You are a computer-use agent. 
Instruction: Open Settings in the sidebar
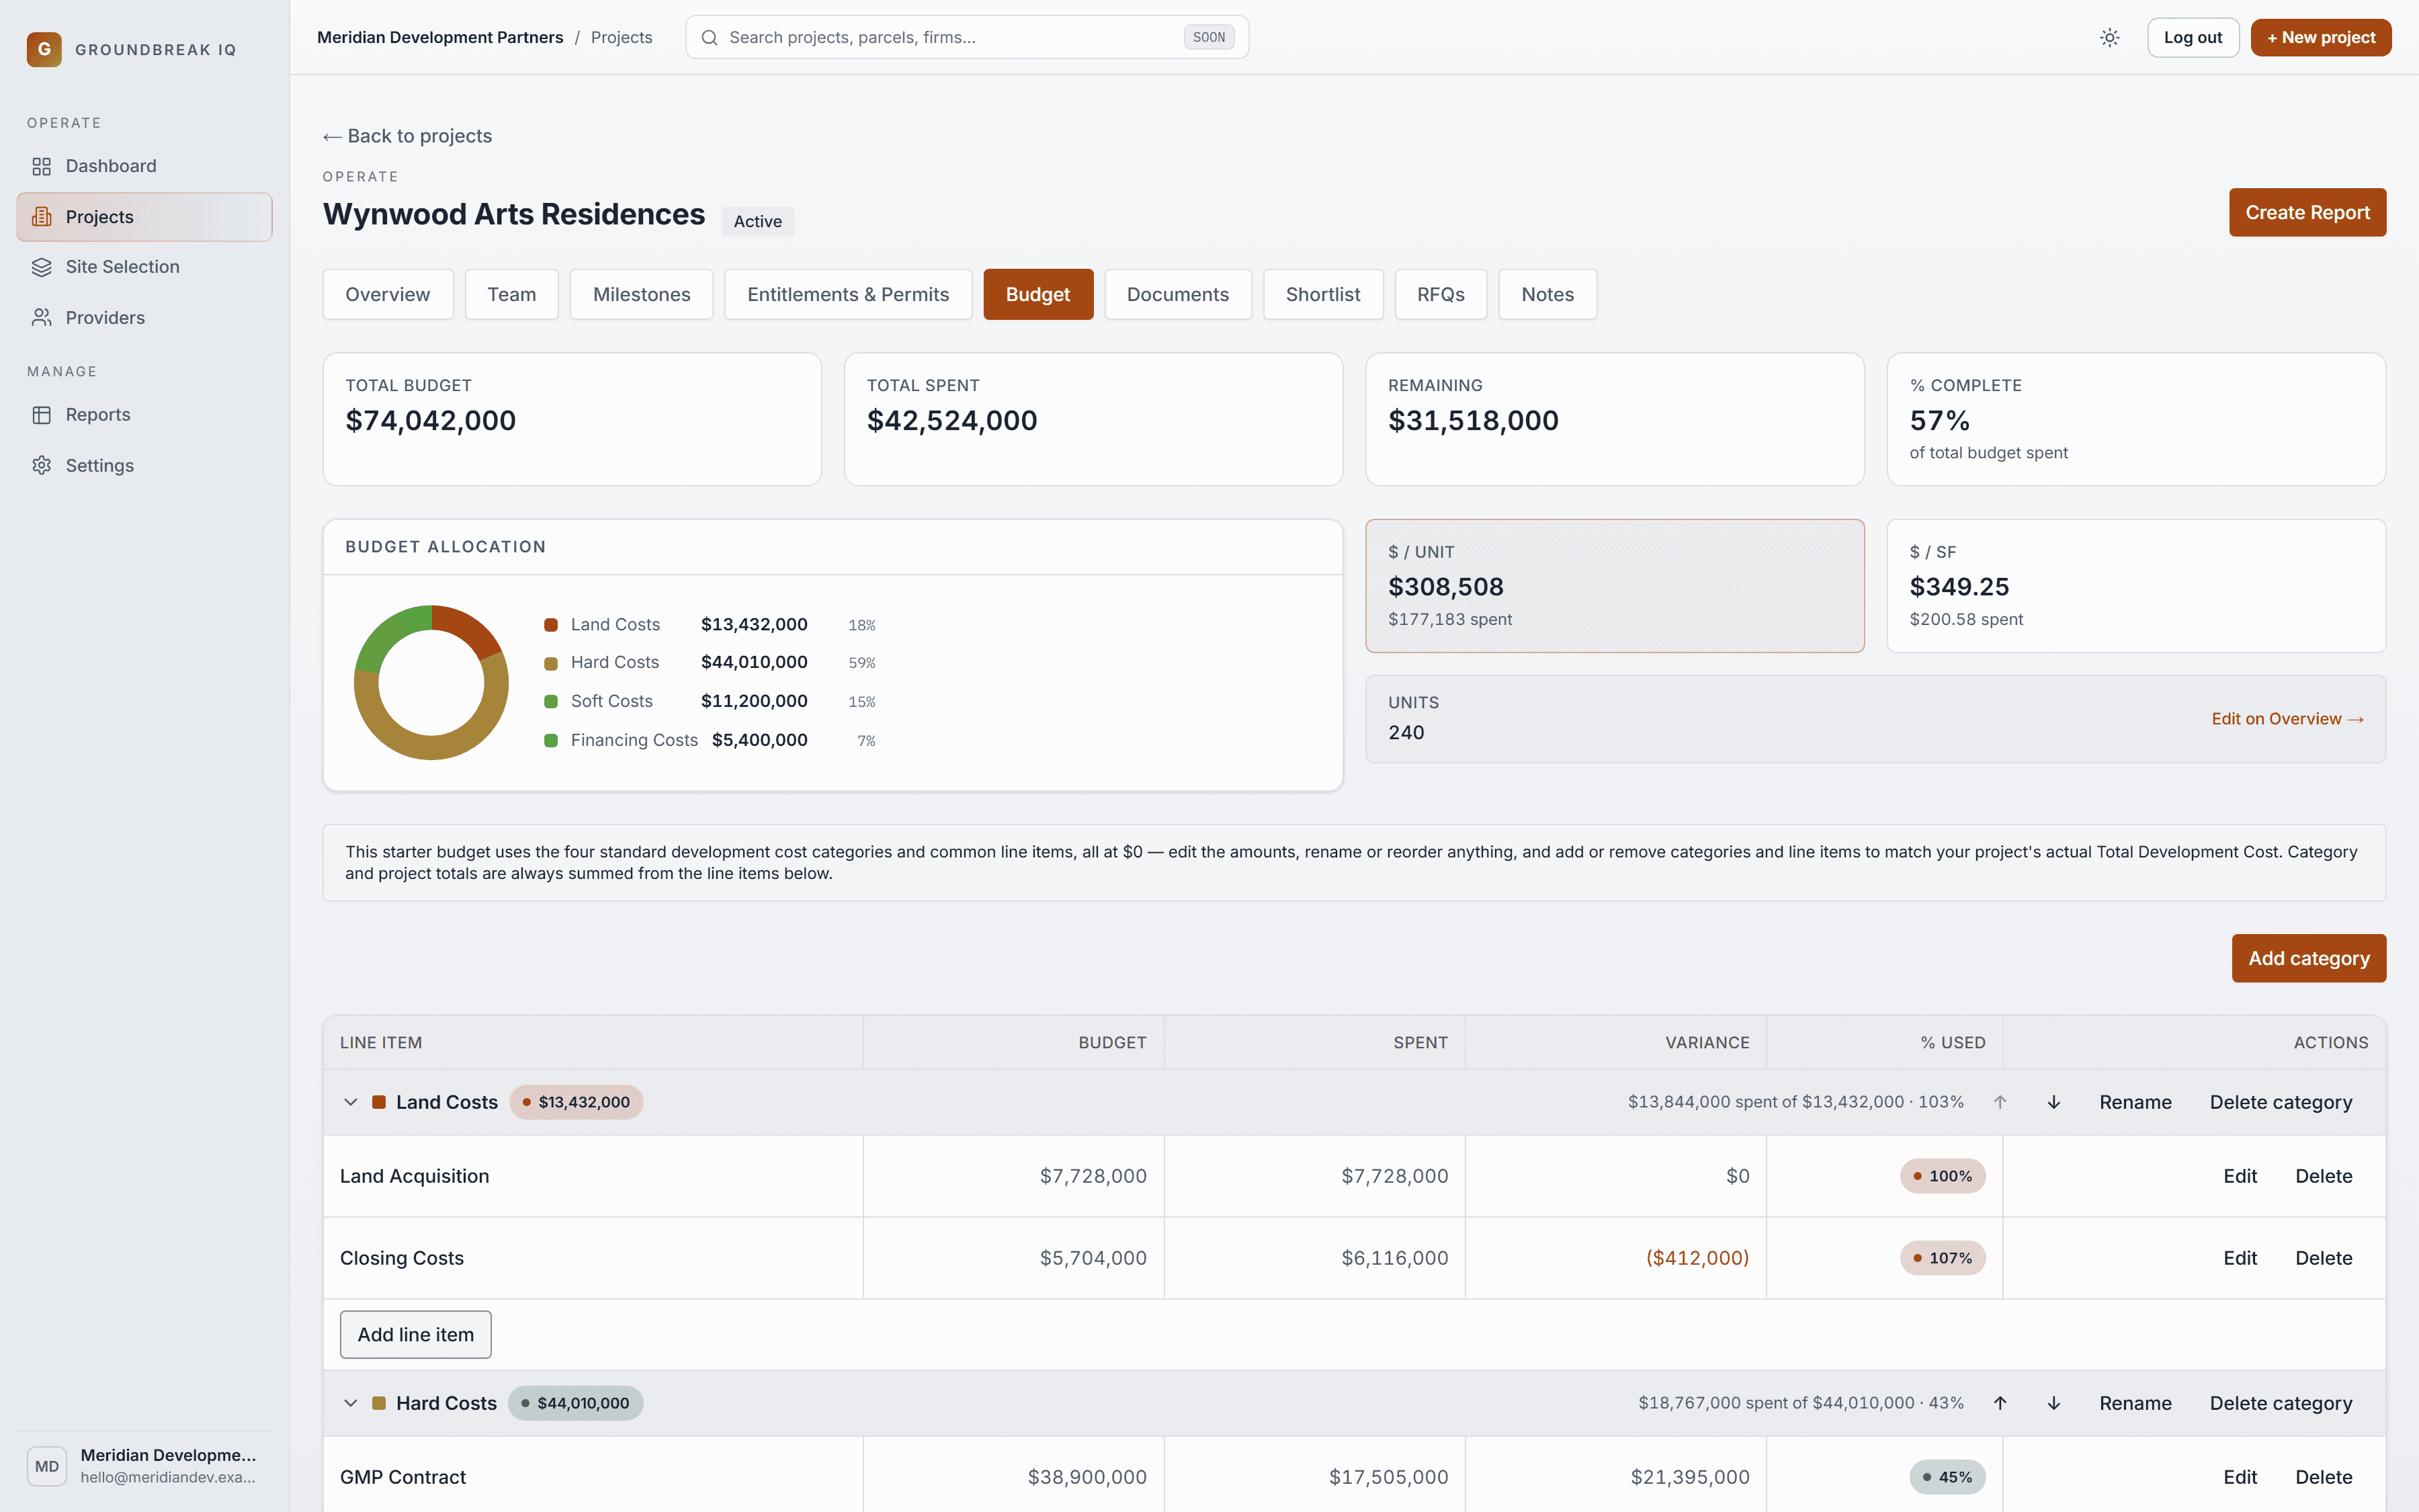(144, 466)
